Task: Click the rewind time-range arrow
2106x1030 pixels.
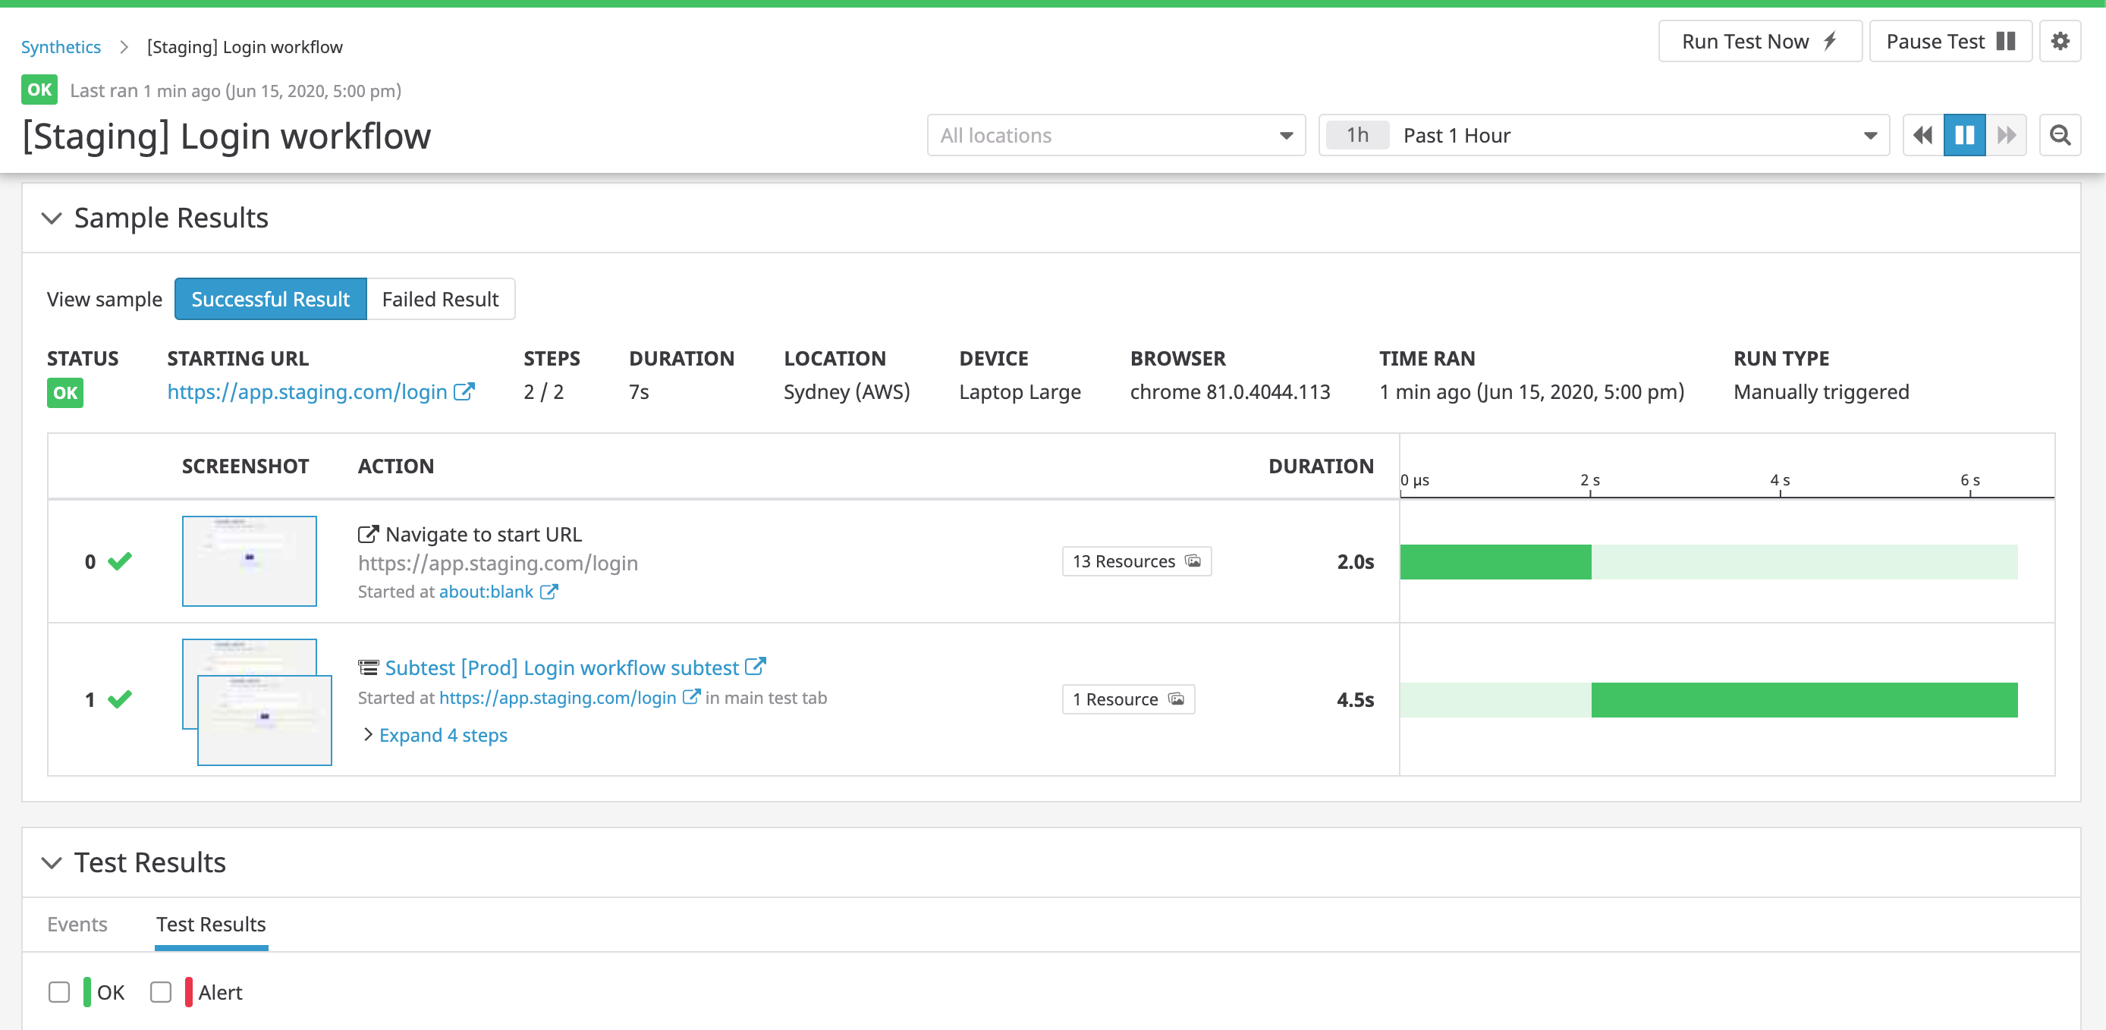Action: click(1922, 135)
